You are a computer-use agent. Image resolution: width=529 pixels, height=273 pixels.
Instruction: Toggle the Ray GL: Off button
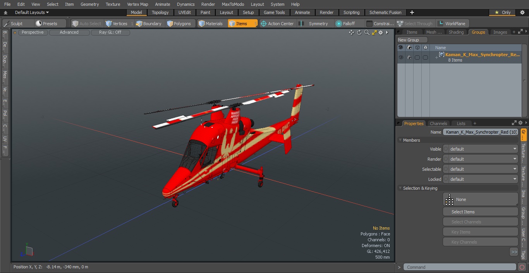pos(110,33)
